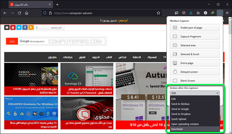Capture the Entire page

click(195, 63)
